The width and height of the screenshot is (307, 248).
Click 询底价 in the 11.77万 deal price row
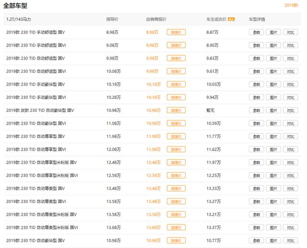point(176,136)
